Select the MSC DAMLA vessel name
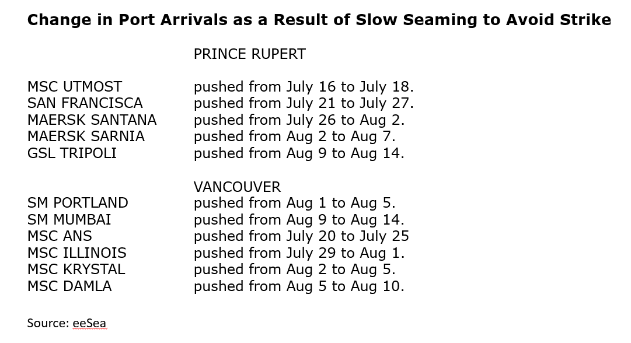The height and width of the screenshot is (343, 631). coord(69,286)
